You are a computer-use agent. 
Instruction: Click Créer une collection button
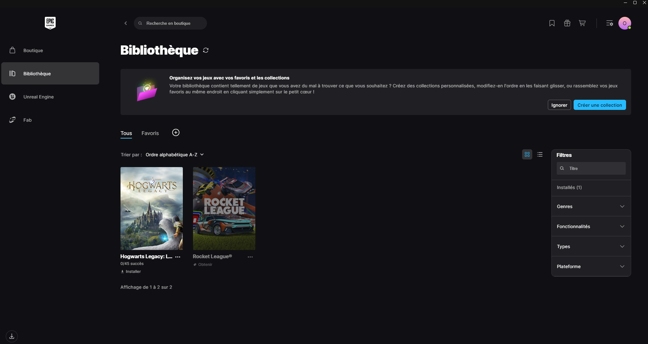pos(600,105)
